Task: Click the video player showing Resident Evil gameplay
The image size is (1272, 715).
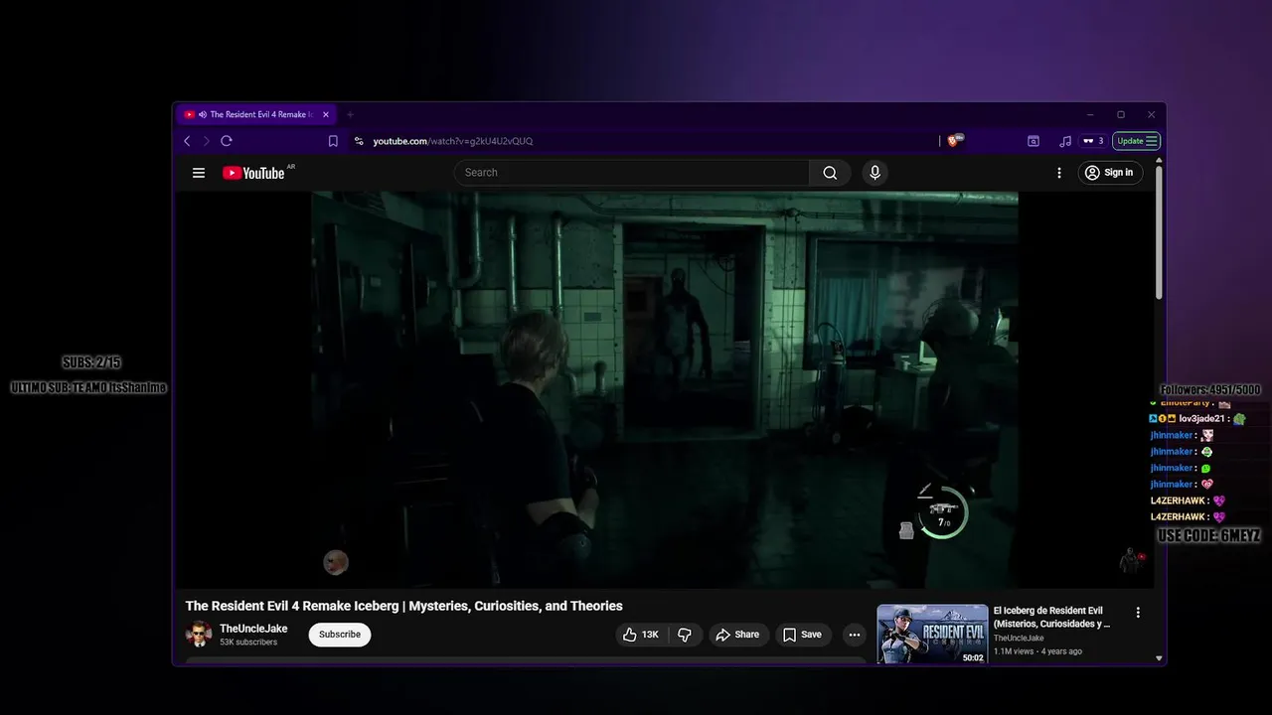Action: pos(665,389)
